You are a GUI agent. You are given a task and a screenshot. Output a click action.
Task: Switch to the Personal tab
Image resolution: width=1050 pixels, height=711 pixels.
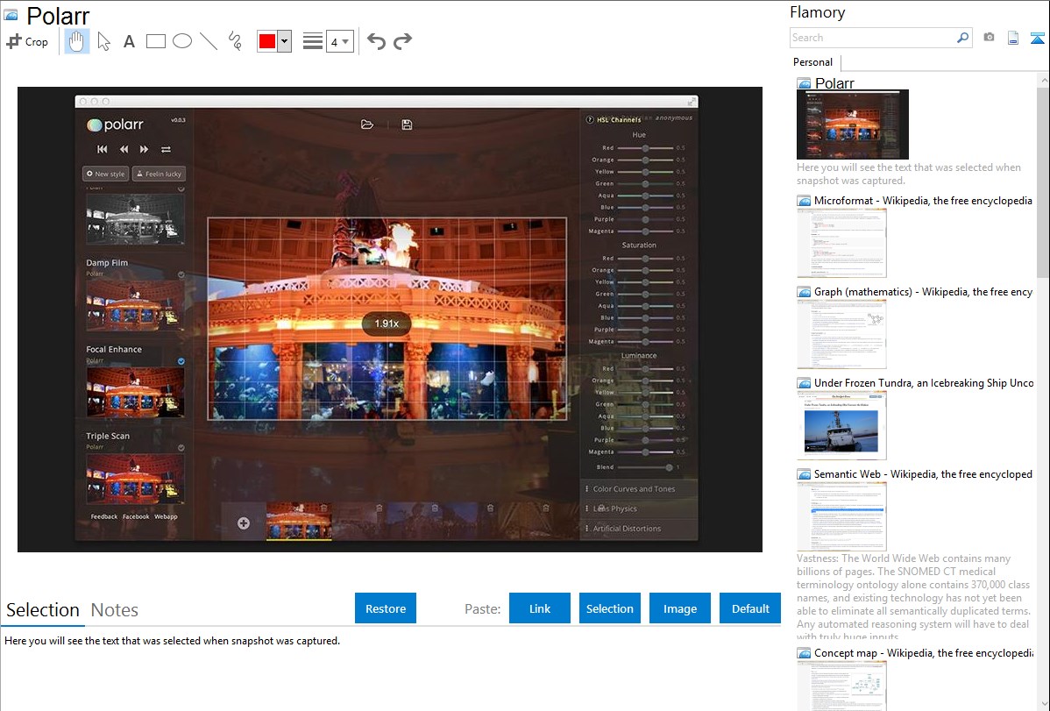pyautogui.click(x=813, y=62)
